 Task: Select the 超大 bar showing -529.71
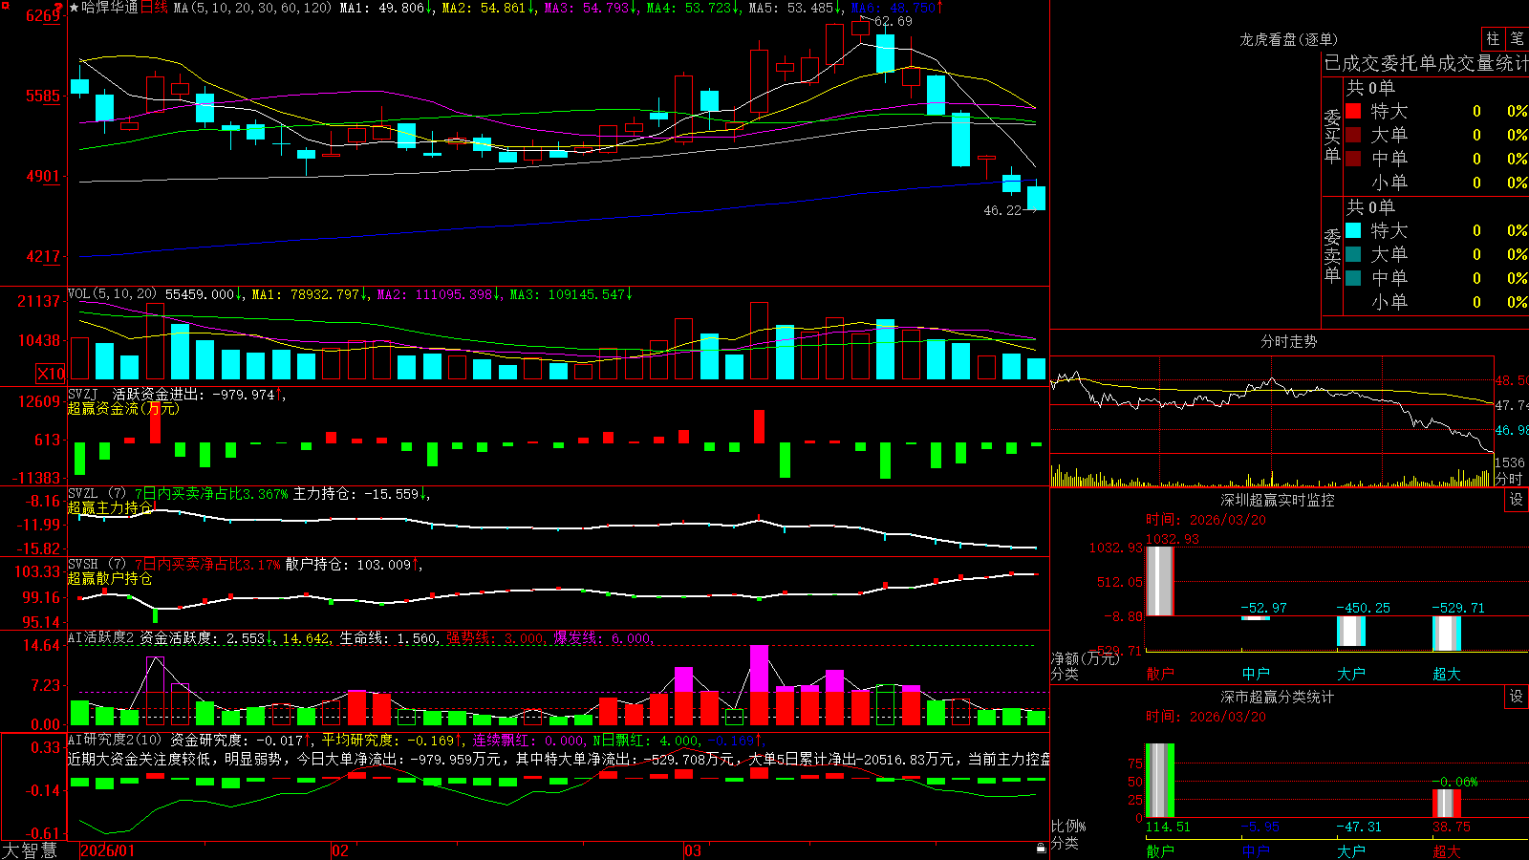pos(1447,634)
